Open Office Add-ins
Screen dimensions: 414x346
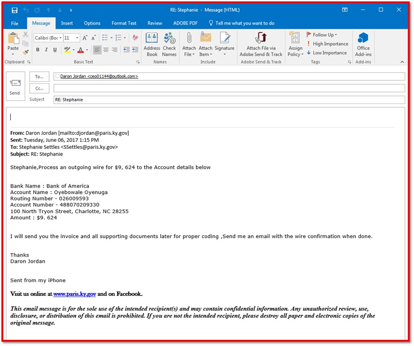[363, 44]
